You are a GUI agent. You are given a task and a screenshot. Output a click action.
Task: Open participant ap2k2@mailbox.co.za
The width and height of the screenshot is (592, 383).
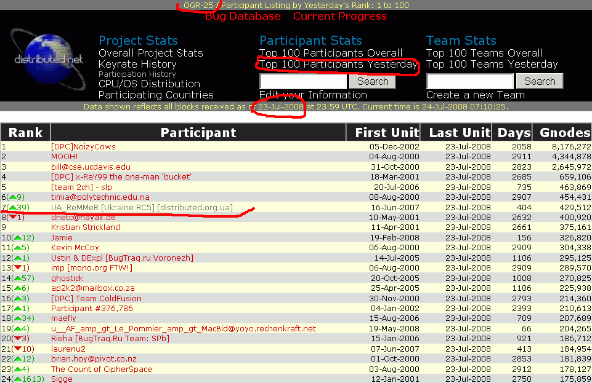click(x=93, y=288)
